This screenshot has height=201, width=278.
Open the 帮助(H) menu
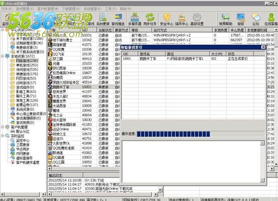point(126,9)
